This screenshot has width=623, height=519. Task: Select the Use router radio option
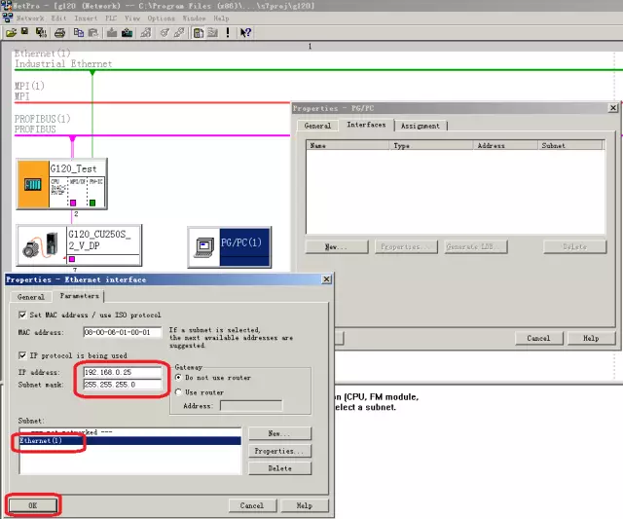[177, 391]
